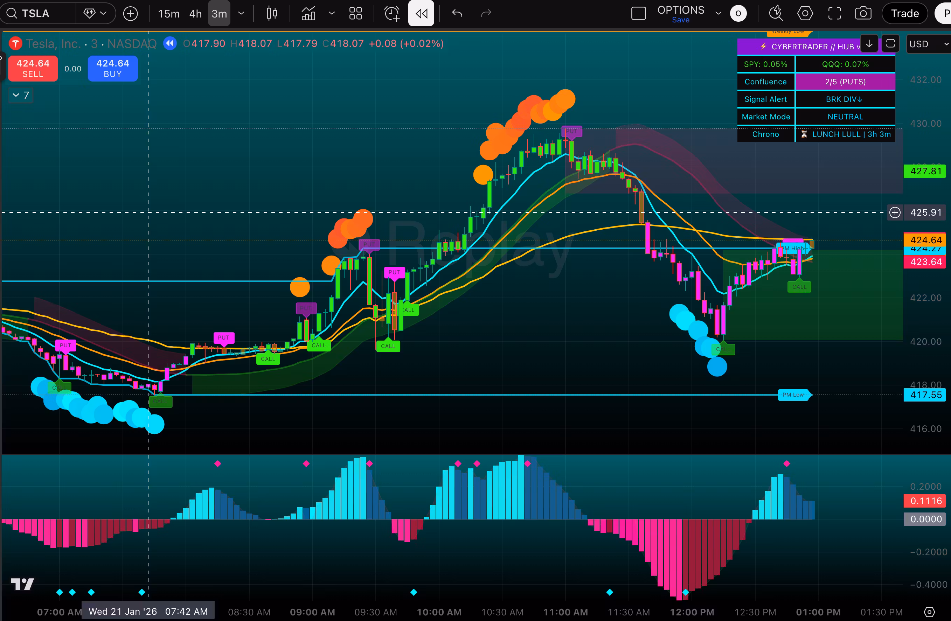Open the indicator templates grid icon
Viewport: 951px width, 621px height.
click(355, 14)
